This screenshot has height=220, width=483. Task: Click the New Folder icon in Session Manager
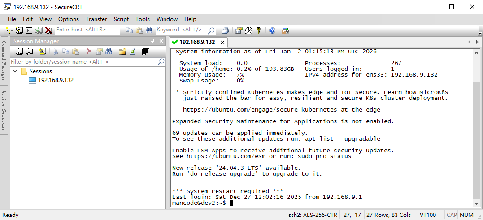pos(122,52)
